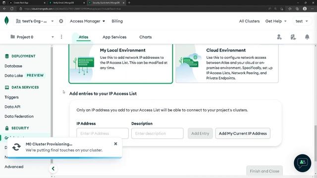
Task: Click the PREVIEW badge beside Data Lake
Action: (35, 75)
